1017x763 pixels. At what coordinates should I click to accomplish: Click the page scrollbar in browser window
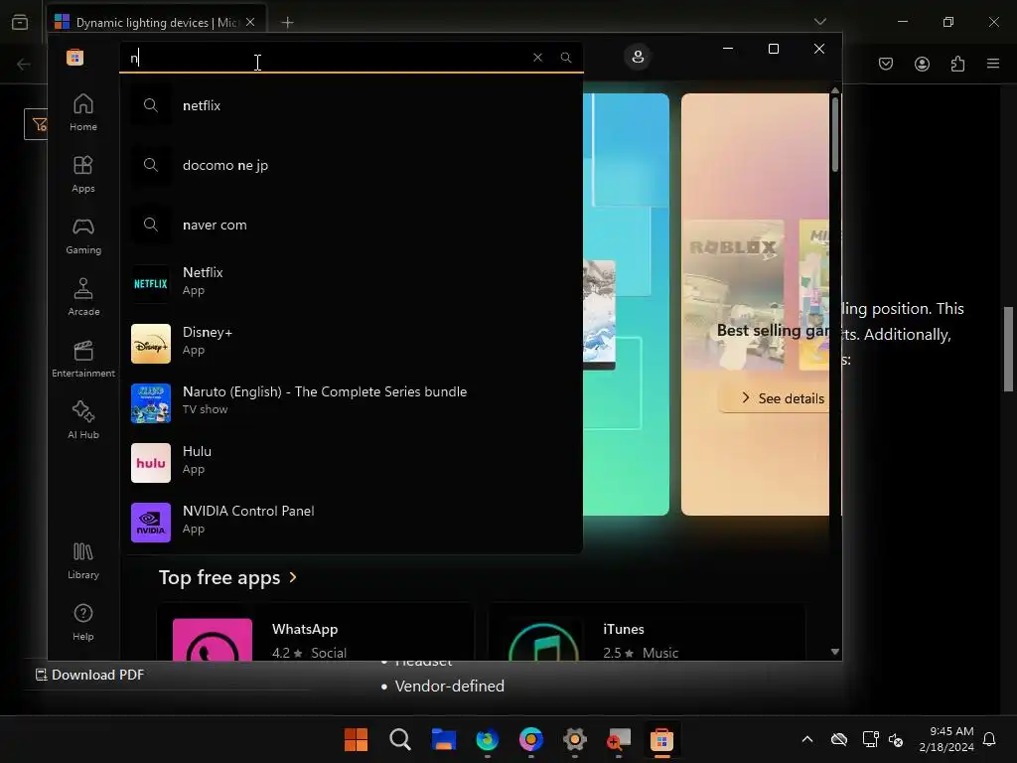1009,349
